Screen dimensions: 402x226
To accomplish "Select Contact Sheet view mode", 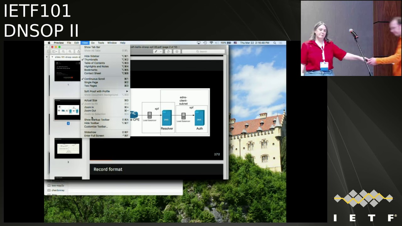I will pyautogui.click(x=105, y=73).
